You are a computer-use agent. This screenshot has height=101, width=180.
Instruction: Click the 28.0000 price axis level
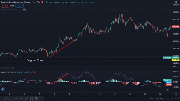tap(176, 12)
